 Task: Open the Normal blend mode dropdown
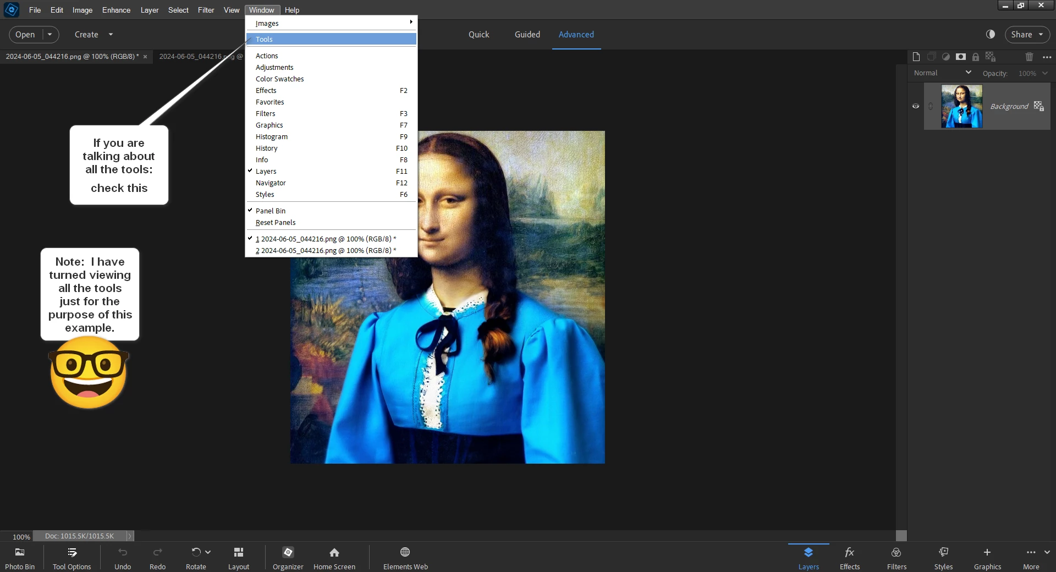pyautogui.click(x=942, y=73)
